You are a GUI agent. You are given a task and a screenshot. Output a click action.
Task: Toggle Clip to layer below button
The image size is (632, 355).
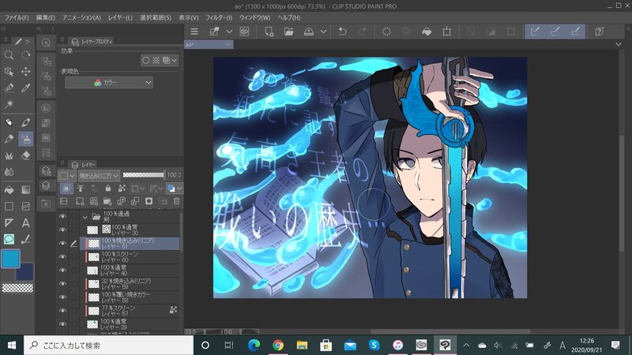[x=66, y=188]
